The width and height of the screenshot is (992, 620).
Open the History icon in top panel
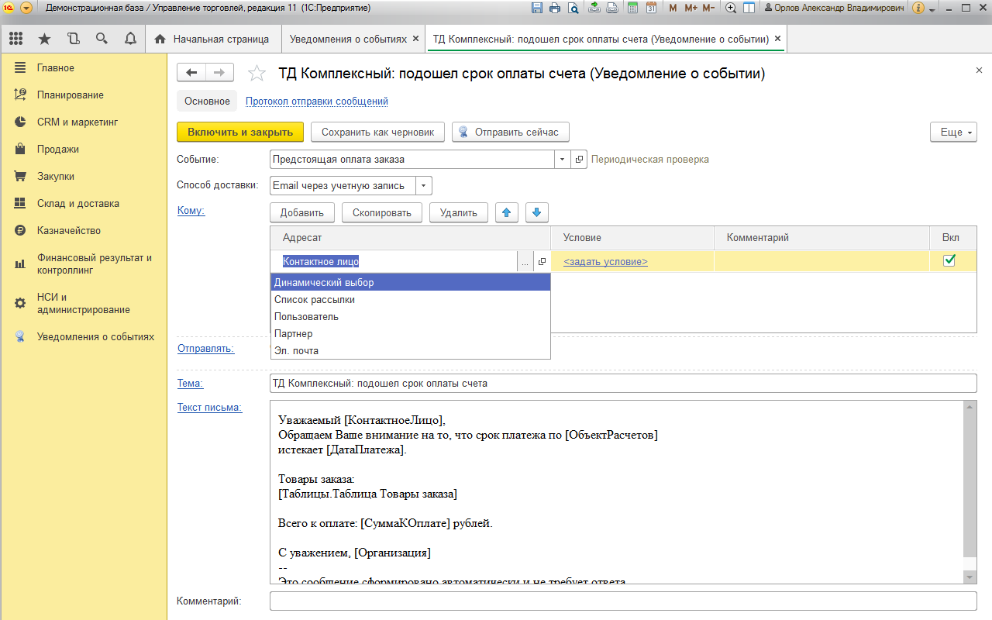[74, 39]
